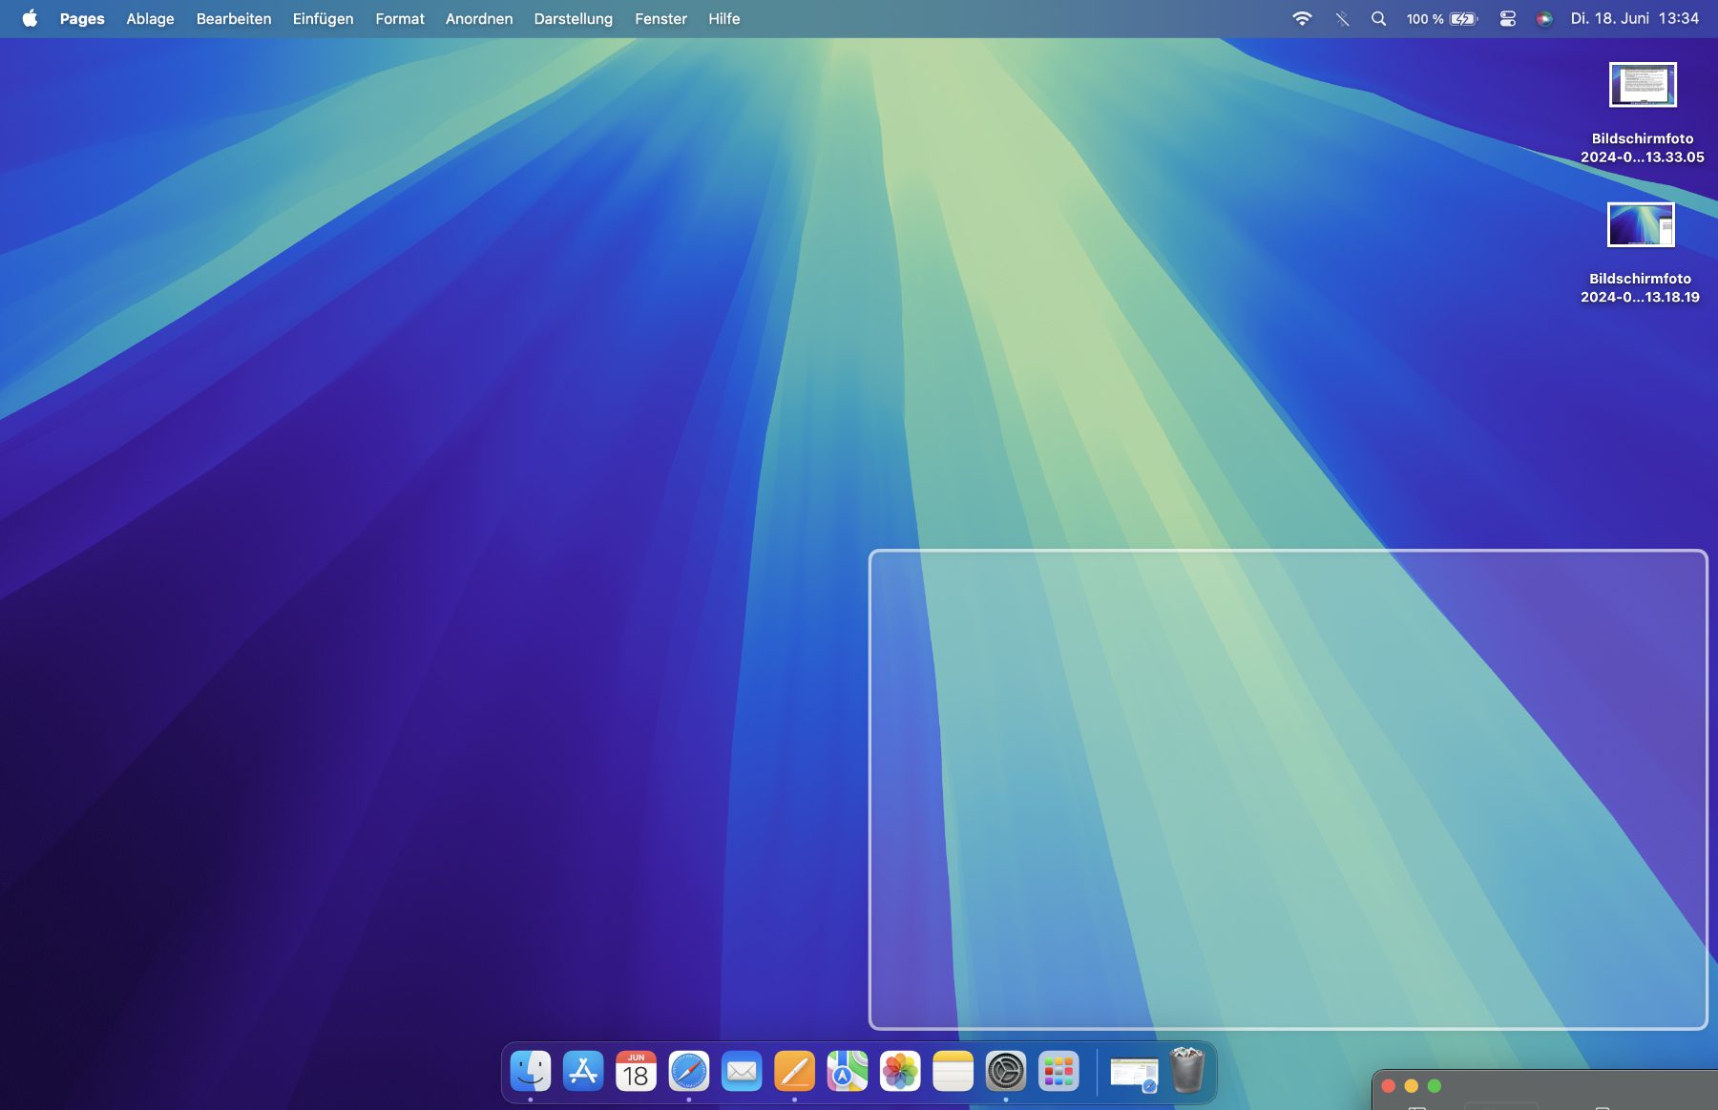Open the Pages app in the Dock
Image resolution: width=1718 pixels, height=1110 pixels.
point(794,1072)
